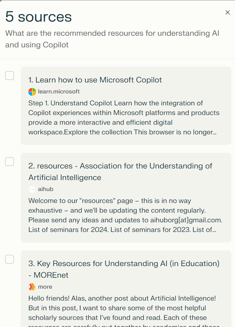Open "Key Resources for Understanding AI" title
The image size is (235, 327).
point(124,269)
